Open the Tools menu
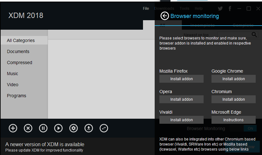This screenshot has height=155, width=262. (x=184, y=9)
